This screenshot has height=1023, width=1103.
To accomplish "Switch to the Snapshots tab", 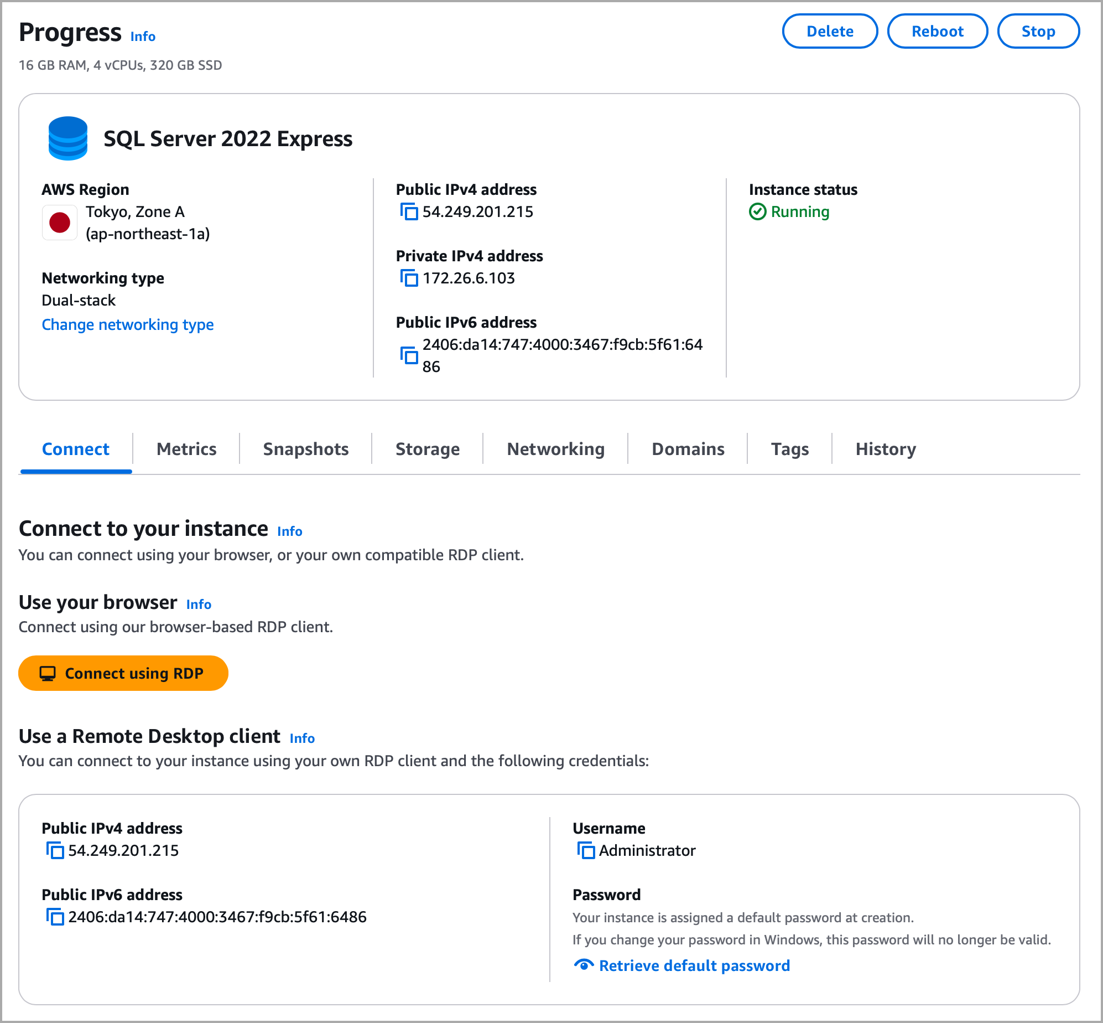I will (305, 449).
